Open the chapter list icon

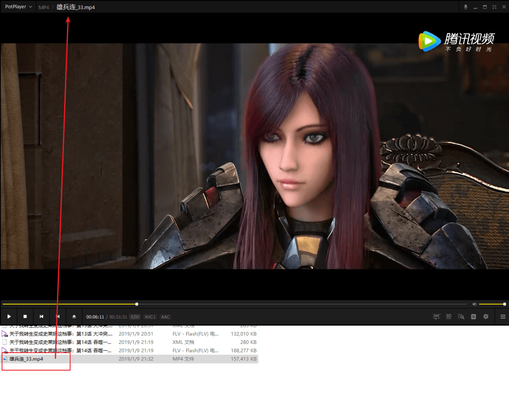pos(473,317)
